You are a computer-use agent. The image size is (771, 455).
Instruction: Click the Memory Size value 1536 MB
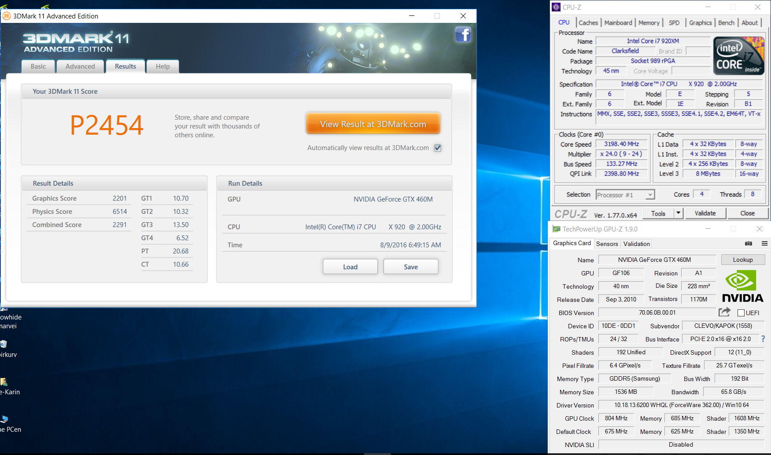pos(626,392)
